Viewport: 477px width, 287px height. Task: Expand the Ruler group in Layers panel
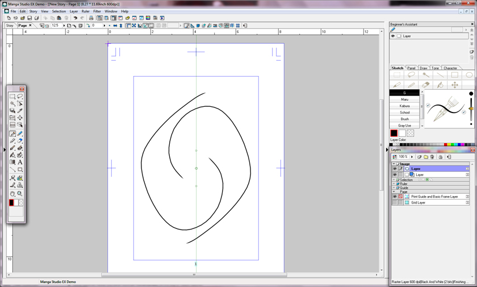point(394,184)
